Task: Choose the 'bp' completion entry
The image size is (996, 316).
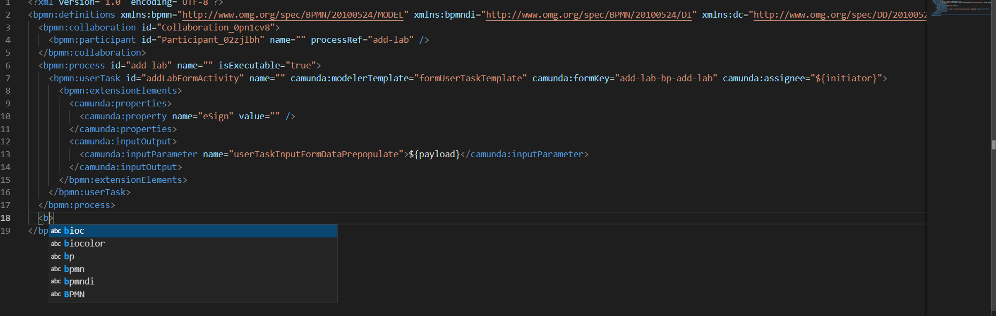Action: (x=193, y=256)
